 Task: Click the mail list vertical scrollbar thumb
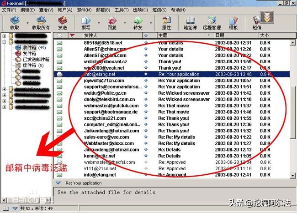[x=293, y=113]
